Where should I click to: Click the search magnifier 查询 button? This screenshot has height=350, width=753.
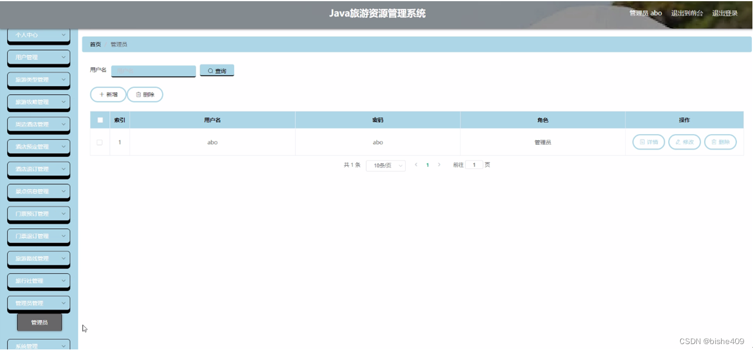(217, 70)
